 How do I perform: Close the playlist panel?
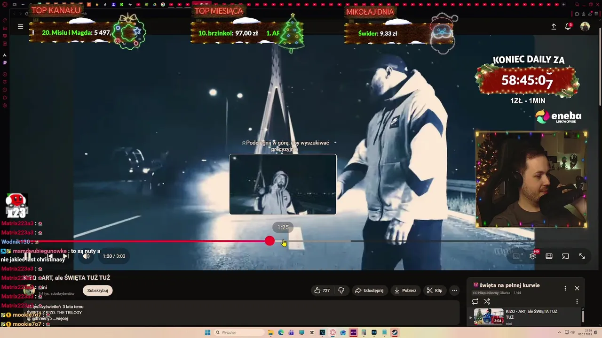577,288
